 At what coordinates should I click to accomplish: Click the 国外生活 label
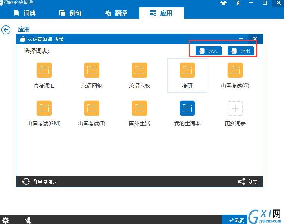tap(140, 124)
